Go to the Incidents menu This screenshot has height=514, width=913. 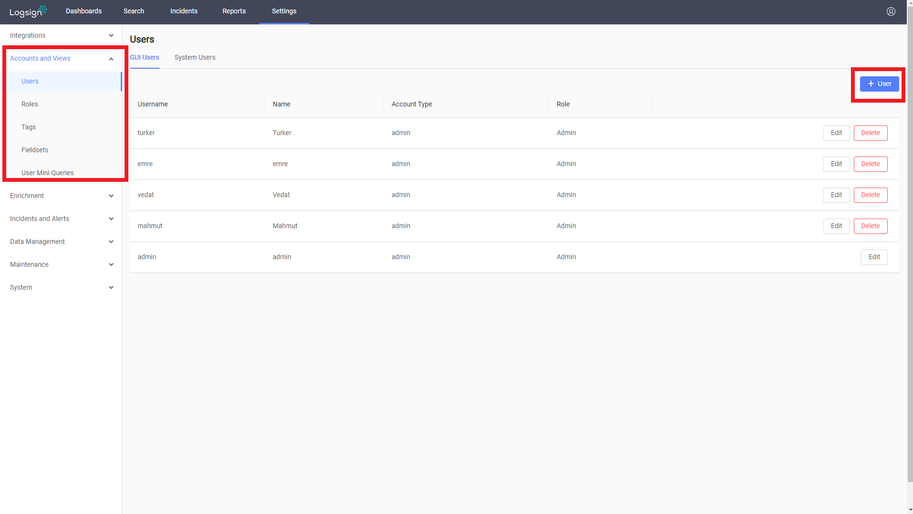coord(184,11)
